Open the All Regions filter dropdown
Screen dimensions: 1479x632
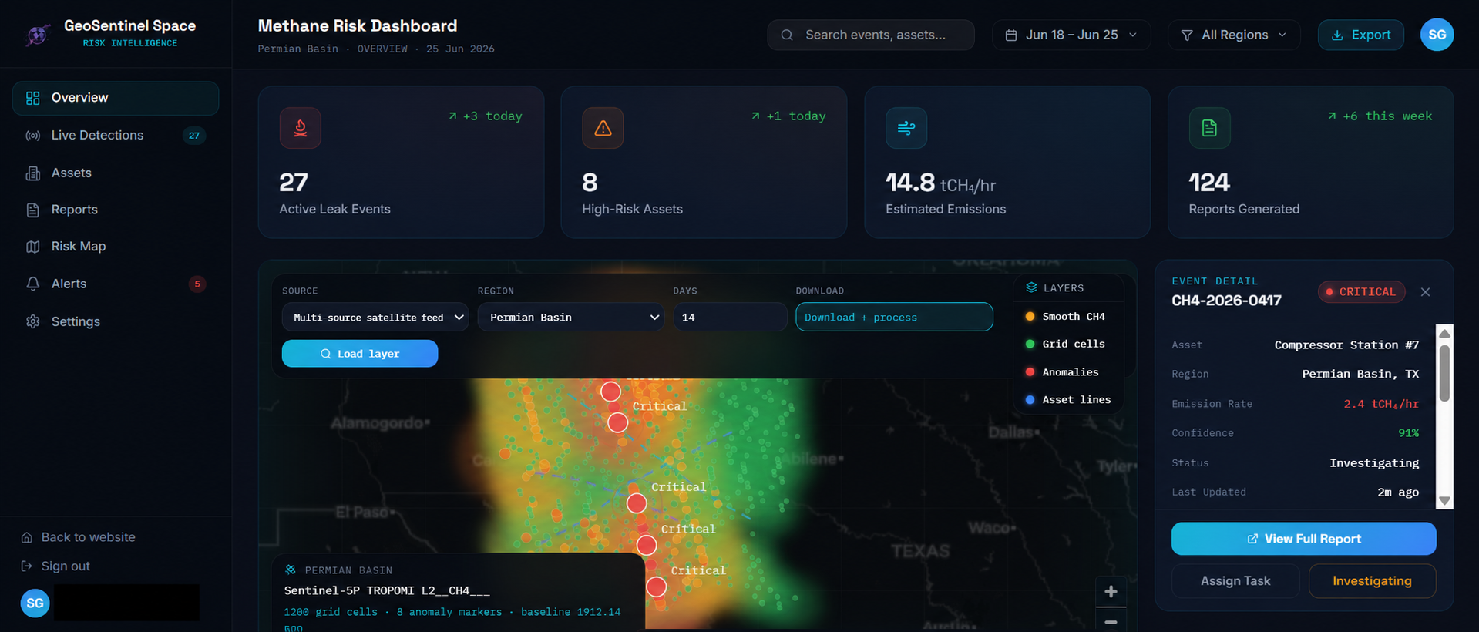click(1234, 35)
